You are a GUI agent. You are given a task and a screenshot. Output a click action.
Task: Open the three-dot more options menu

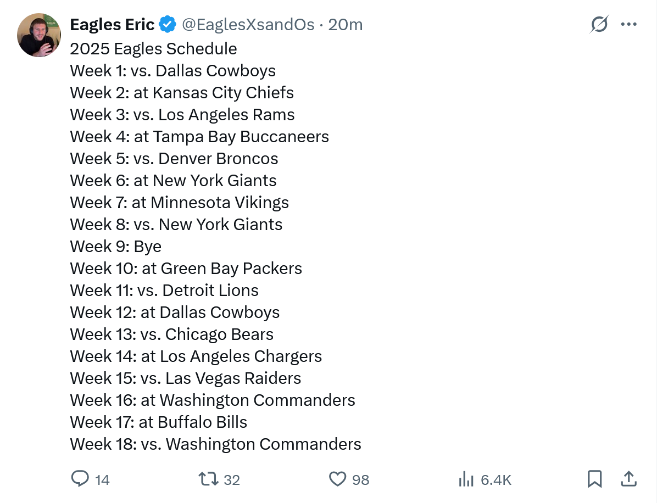pos(628,25)
